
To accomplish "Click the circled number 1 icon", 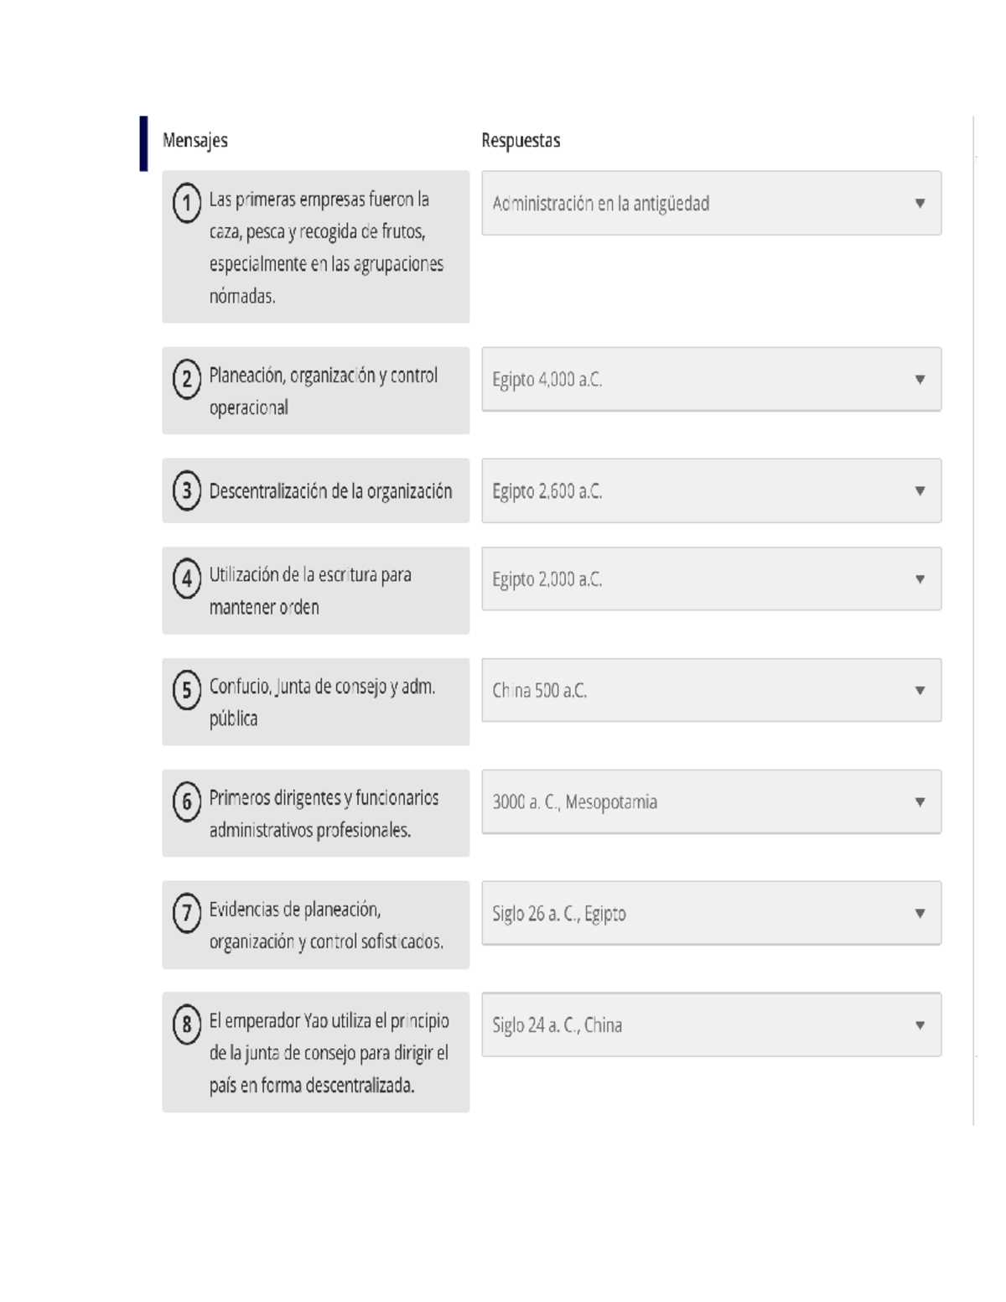I will [187, 204].
